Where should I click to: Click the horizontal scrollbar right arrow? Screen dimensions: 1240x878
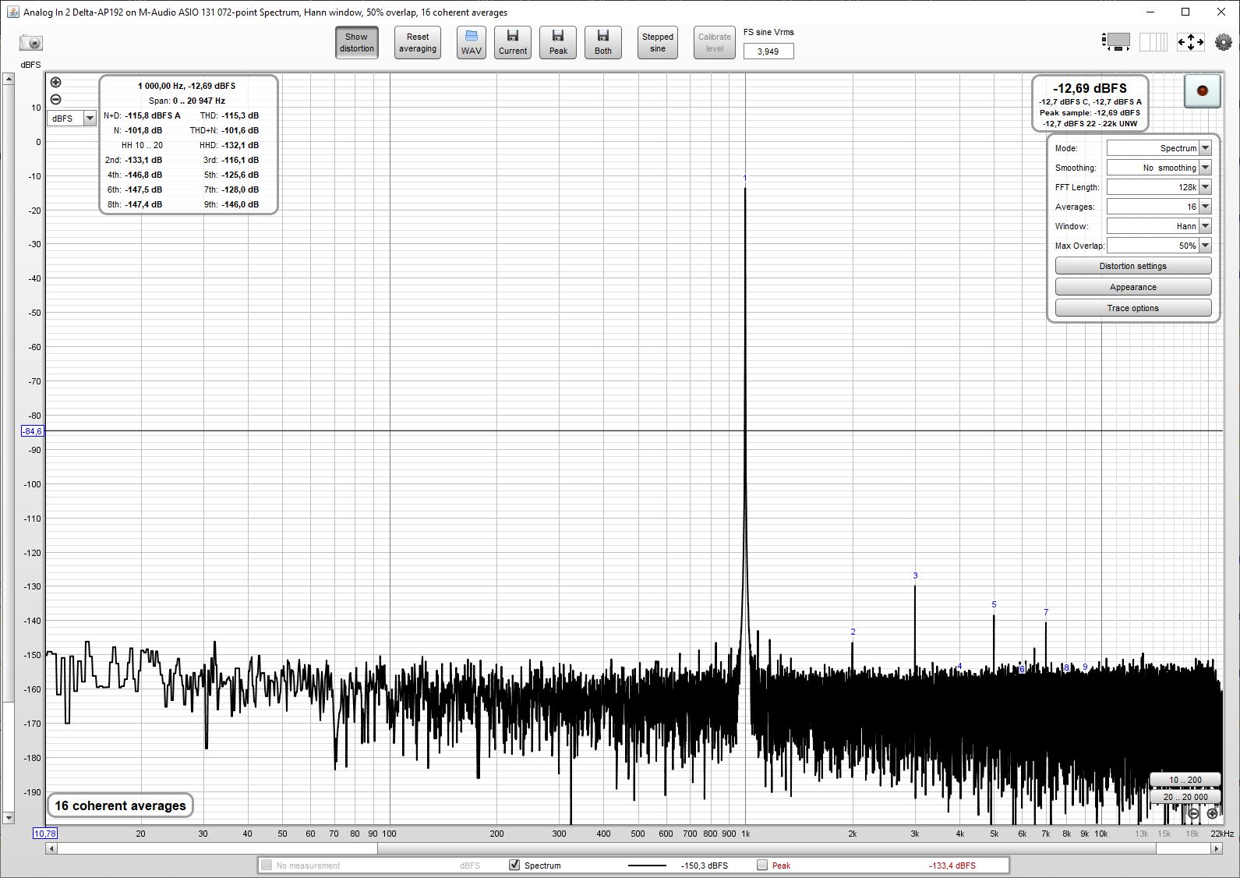[1217, 848]
